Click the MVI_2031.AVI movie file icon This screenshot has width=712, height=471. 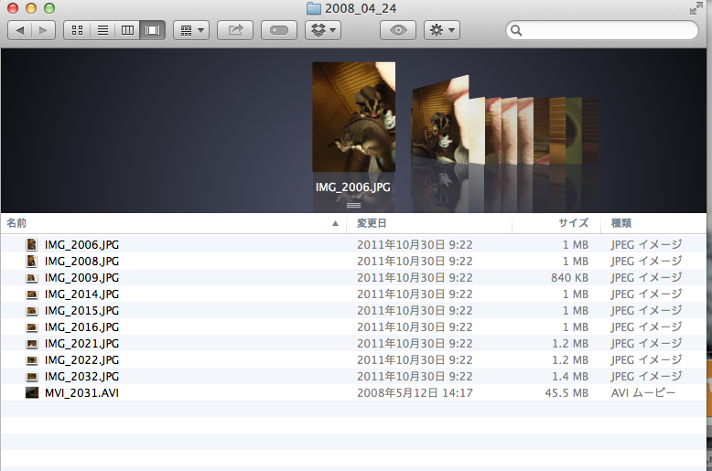pos(32,393)
